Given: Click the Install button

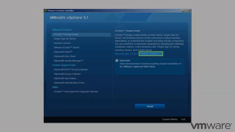Looking at the screenshot, I should click(150, 106).
